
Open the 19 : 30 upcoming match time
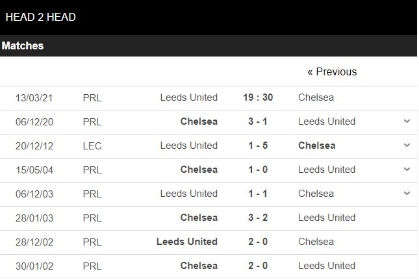(x=258, y=97)
